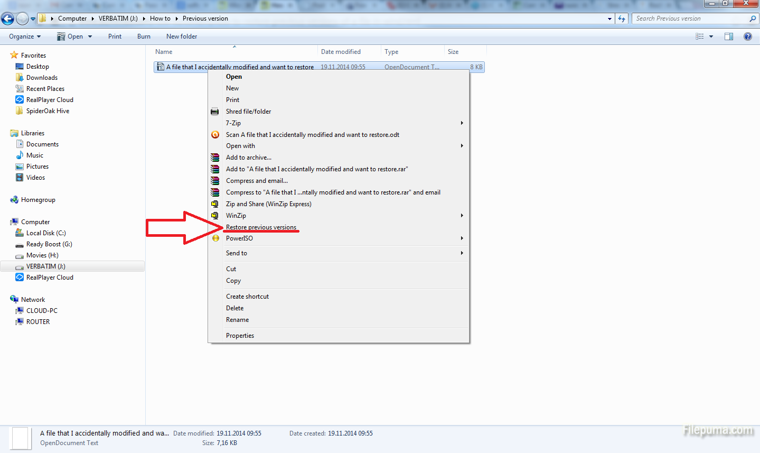760x453 pixels.
Task: Choose Compress and email... entry
Action: [339, 181]
